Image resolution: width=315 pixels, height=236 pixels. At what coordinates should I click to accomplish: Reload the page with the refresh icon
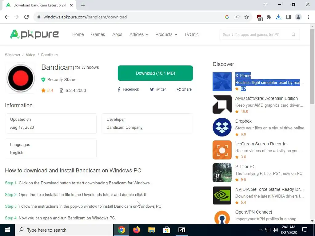point(26,17)
